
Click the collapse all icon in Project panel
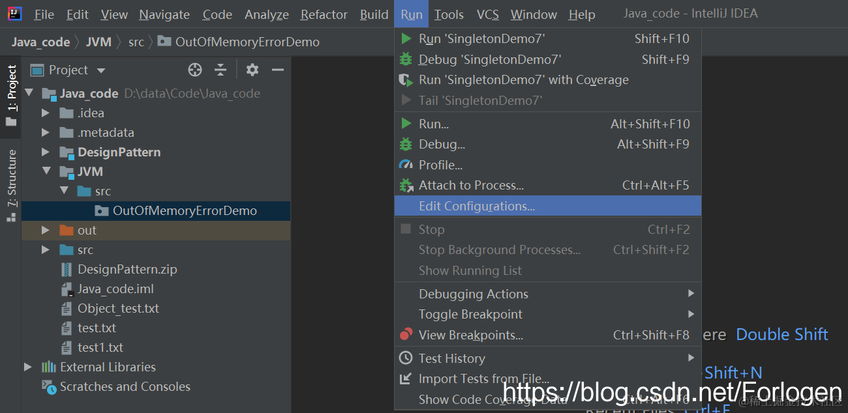point(221,70)
